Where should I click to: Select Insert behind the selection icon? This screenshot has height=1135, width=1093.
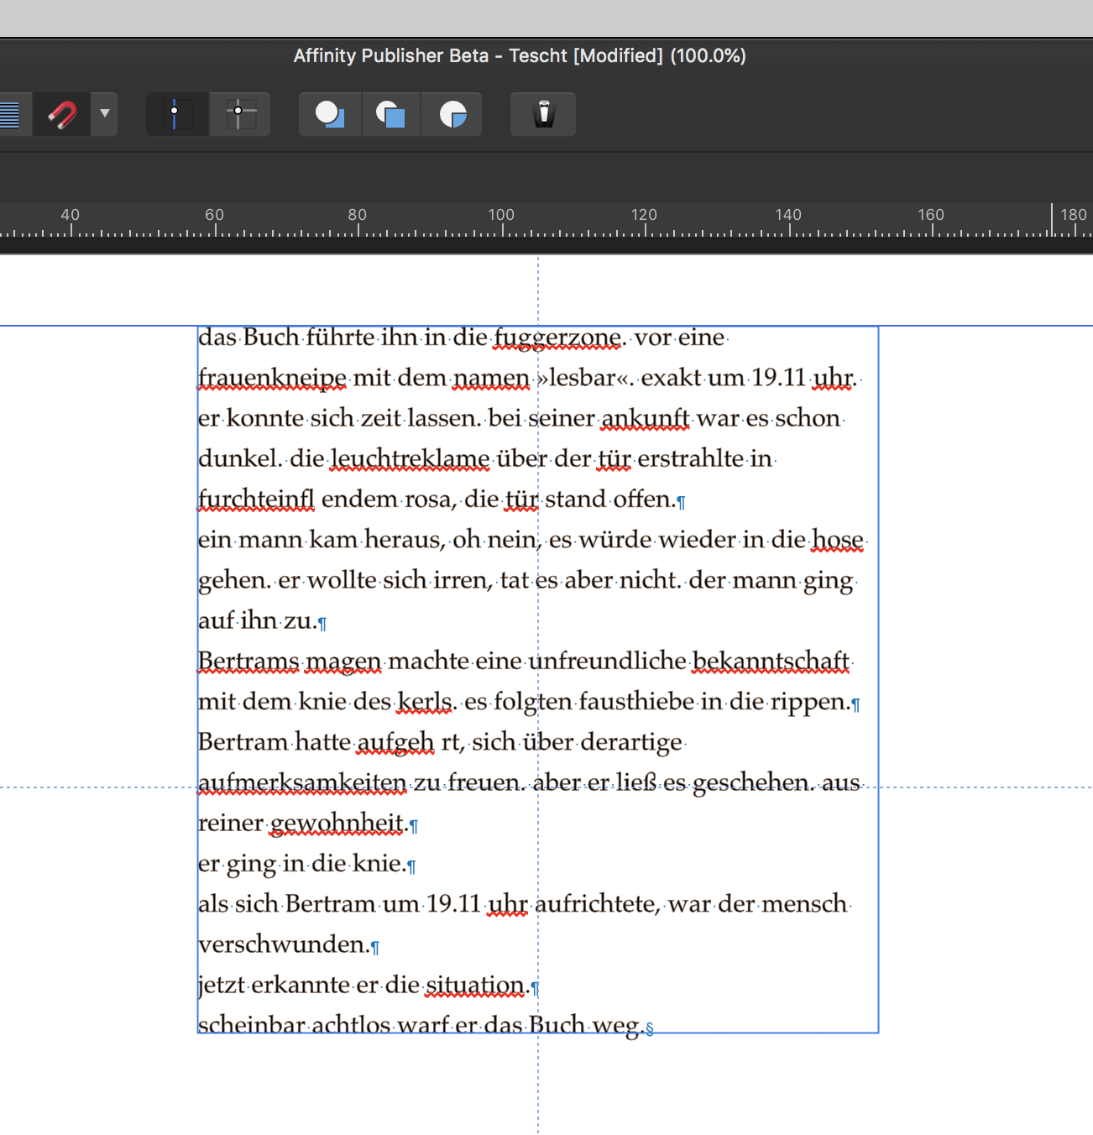(x=330, y=114)
